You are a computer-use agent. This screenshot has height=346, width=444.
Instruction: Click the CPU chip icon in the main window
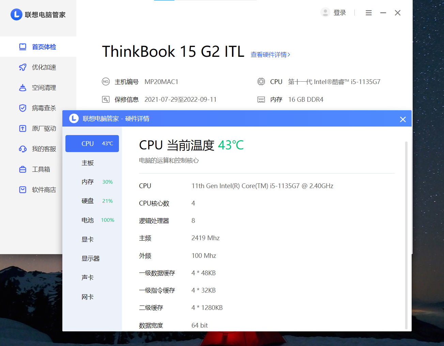[x=261, y=82]
